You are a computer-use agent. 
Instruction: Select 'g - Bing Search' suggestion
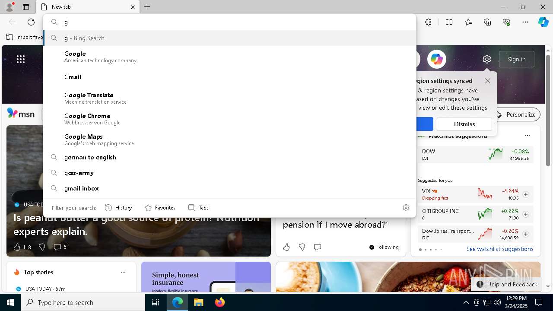(229, 38)
